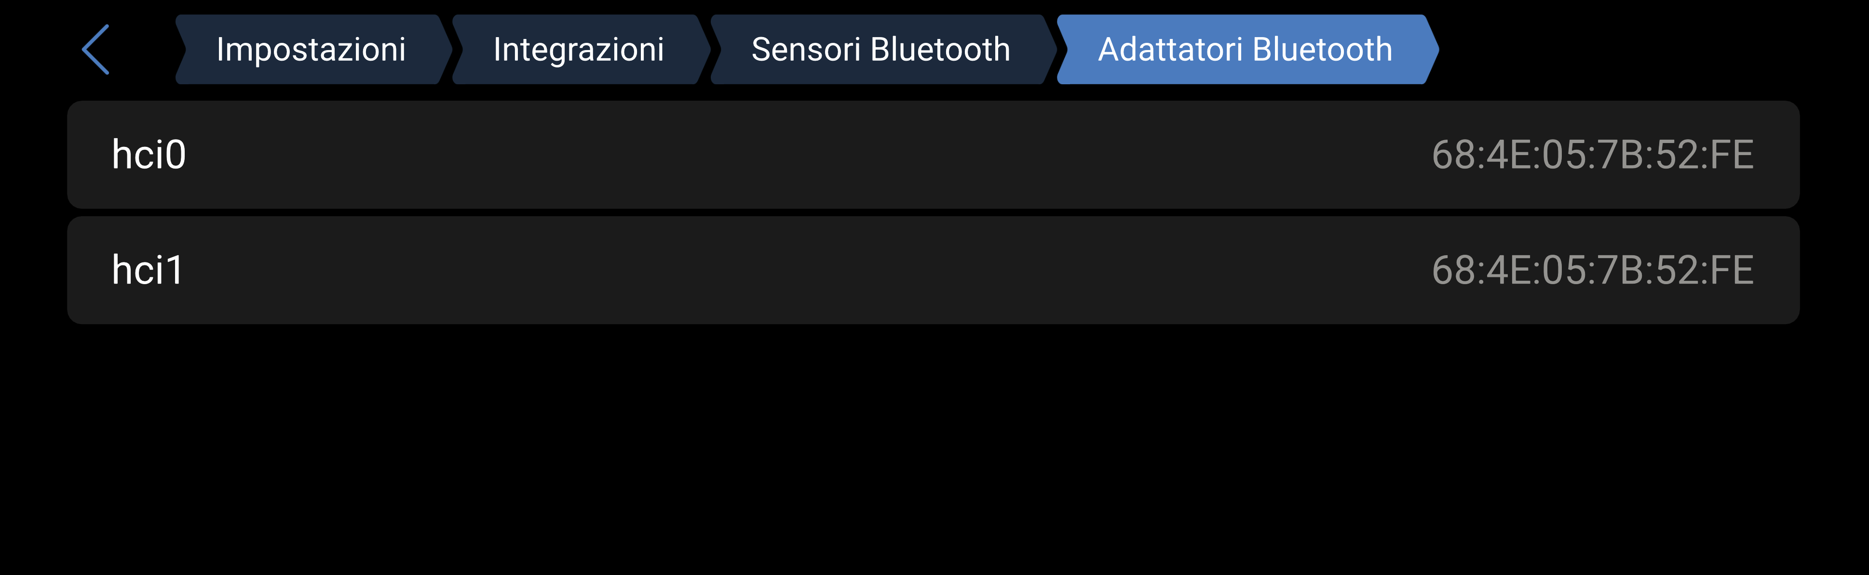Click the hci1 adapter name label
This screenshot has height=575, width=1869.
click(147, 270)
